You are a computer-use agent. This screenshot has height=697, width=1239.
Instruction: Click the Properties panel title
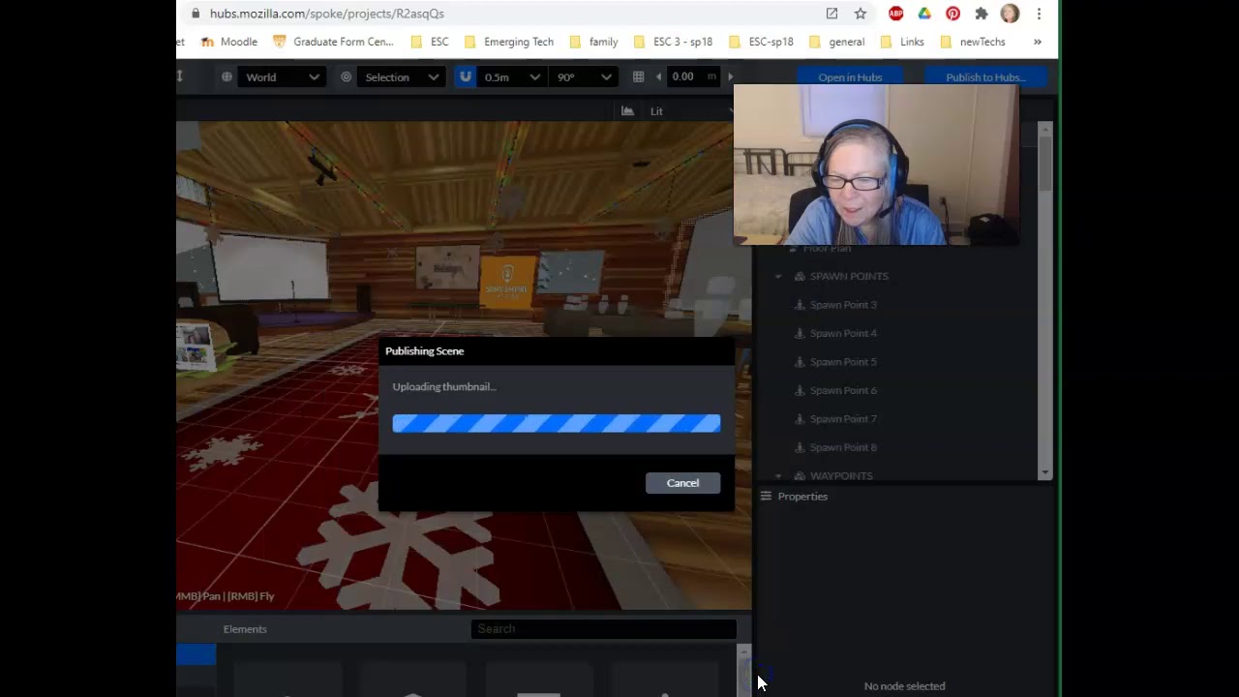click(x=802, y=496)
